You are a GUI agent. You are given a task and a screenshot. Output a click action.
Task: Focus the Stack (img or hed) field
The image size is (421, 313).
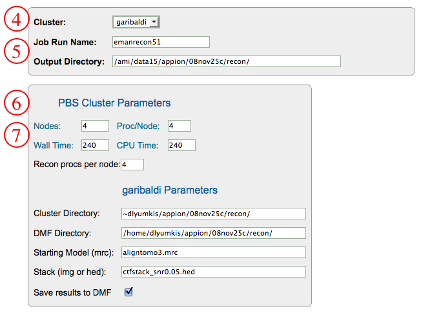[x=212, y=272]
